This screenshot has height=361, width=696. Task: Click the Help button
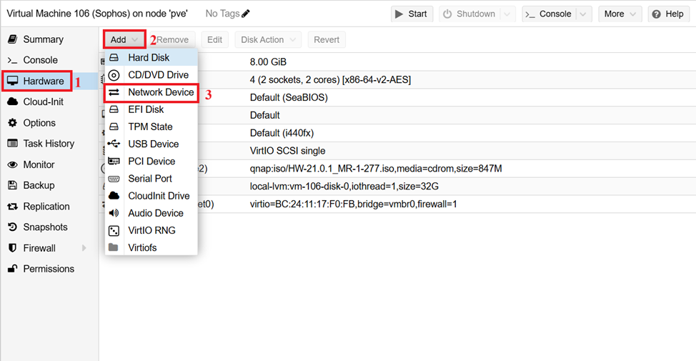[x=667, y=14]
